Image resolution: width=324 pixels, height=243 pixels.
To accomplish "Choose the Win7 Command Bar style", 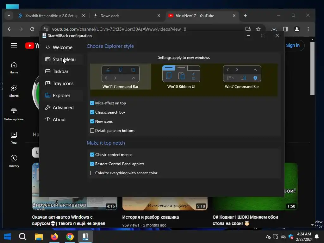I will [x=242, y=77].
